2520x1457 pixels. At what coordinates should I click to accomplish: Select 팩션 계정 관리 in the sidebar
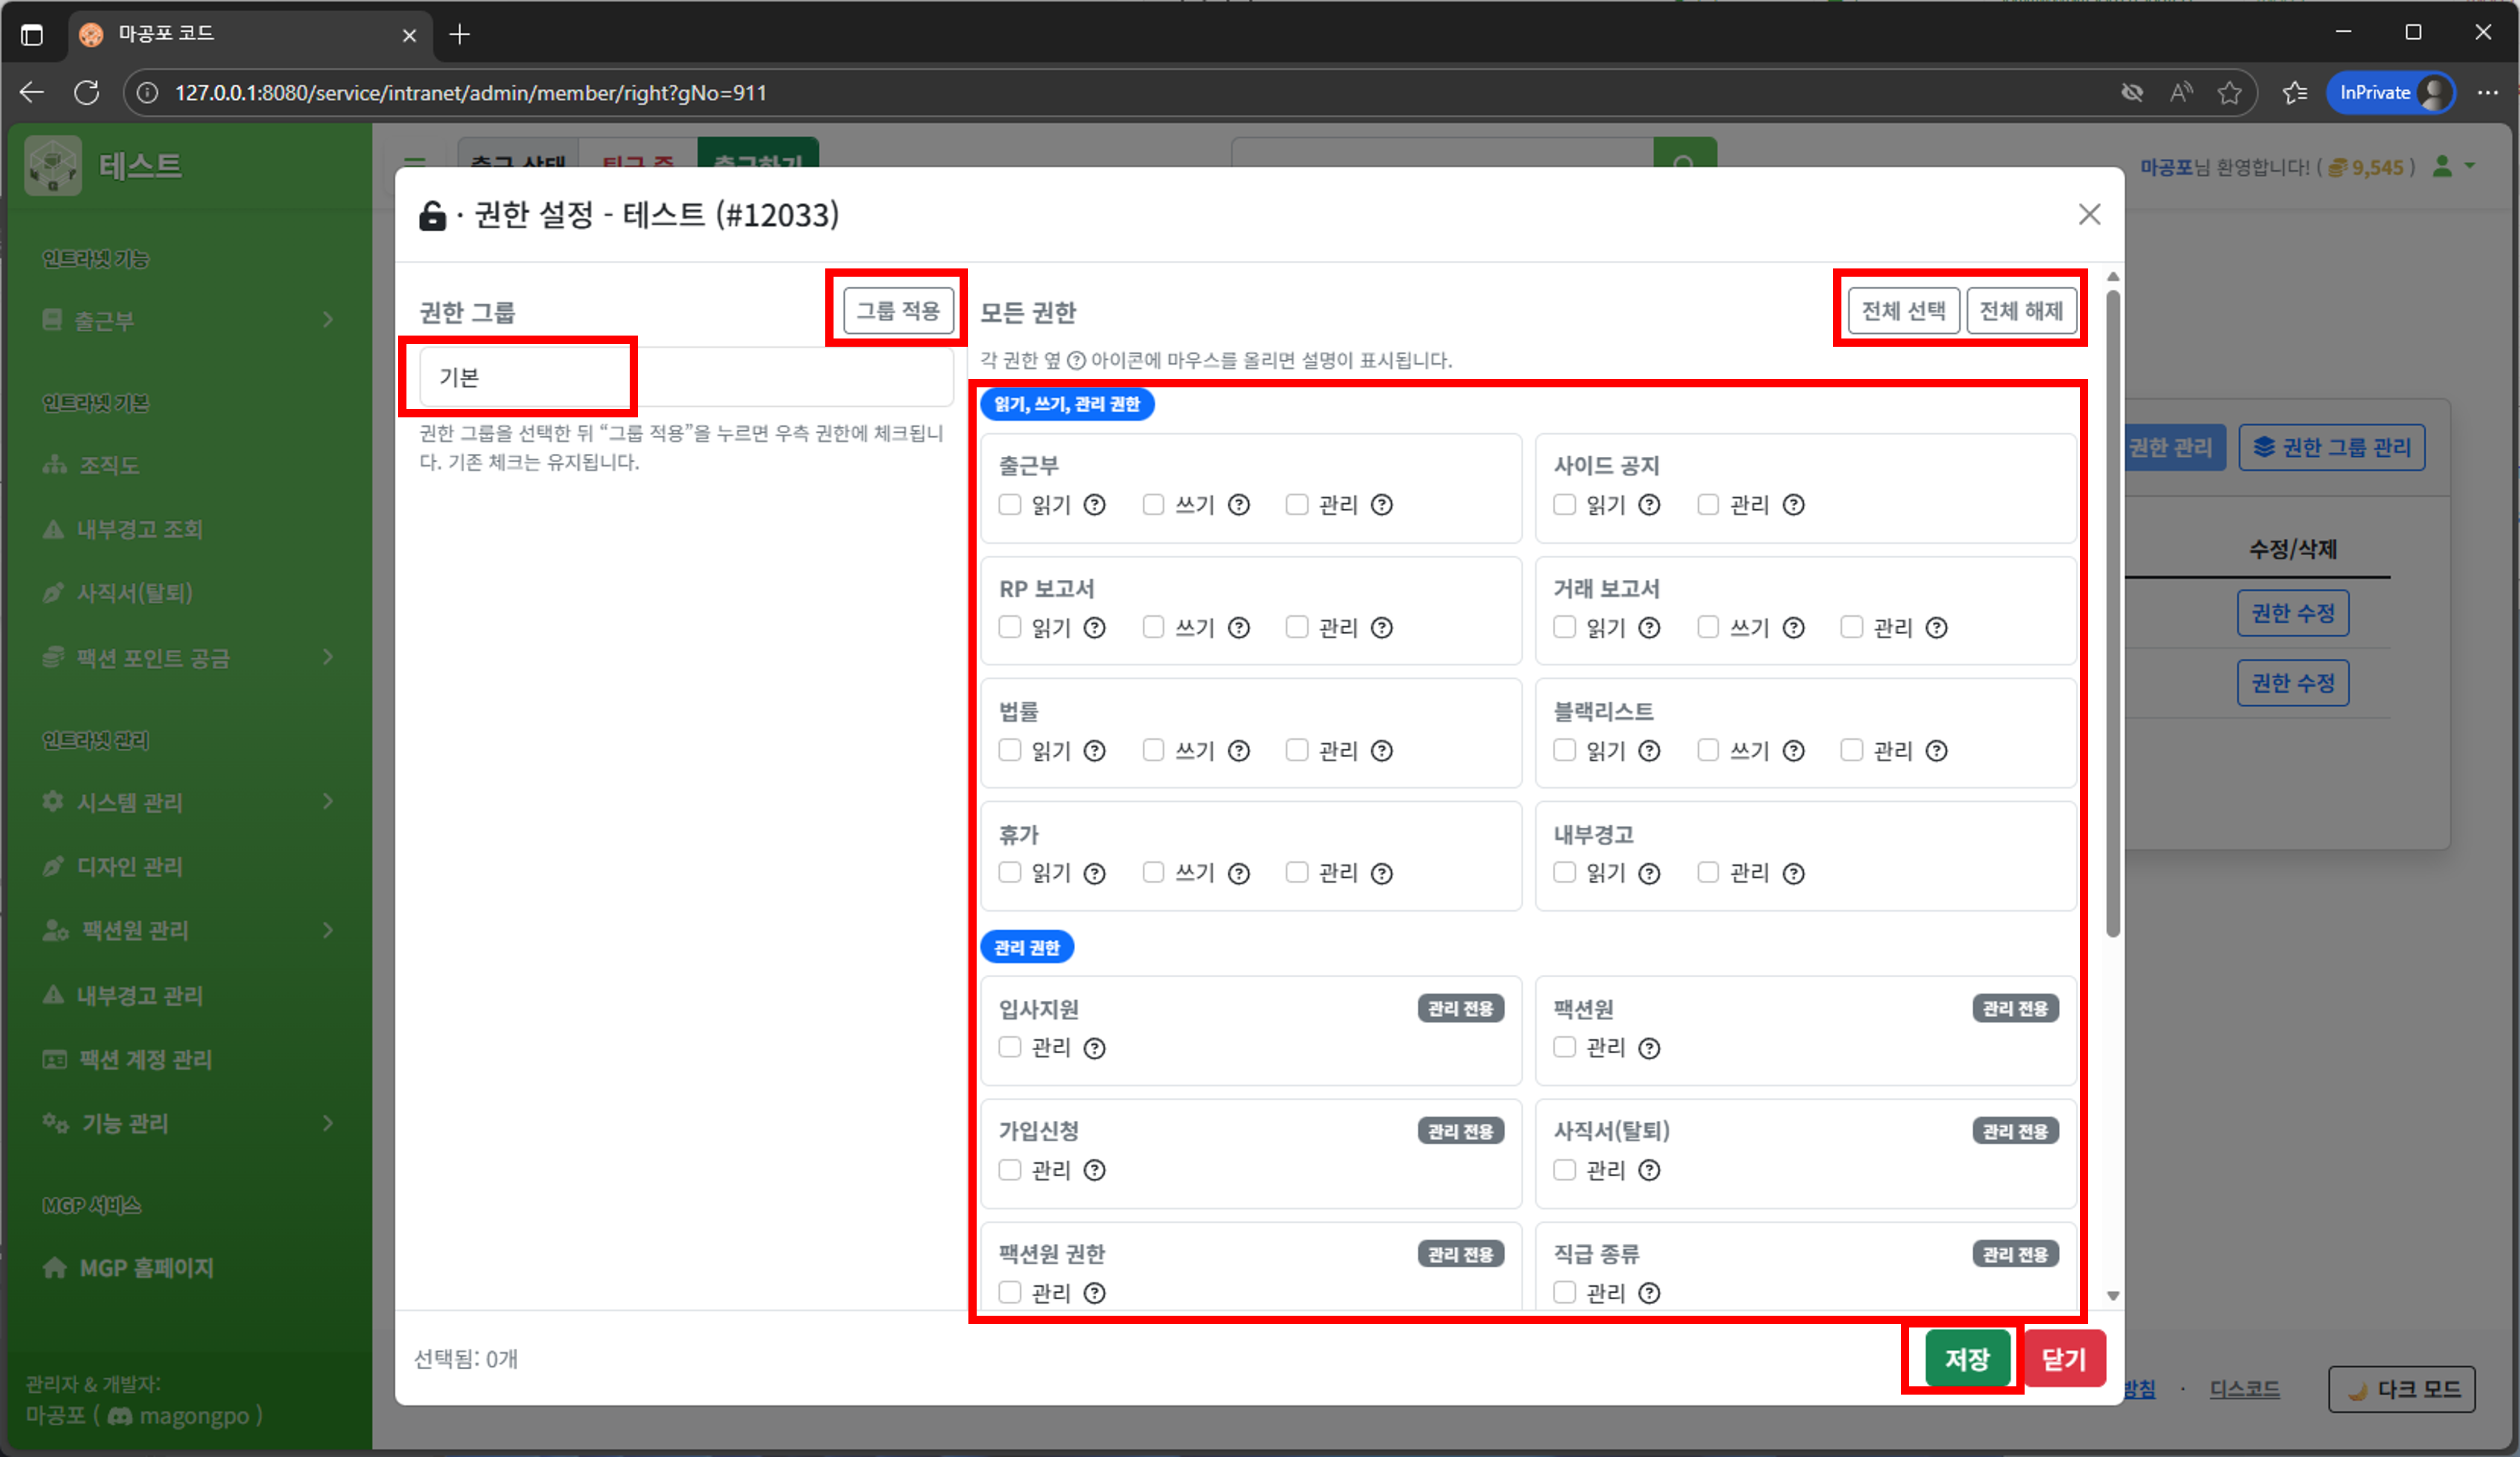point(144,1059)
